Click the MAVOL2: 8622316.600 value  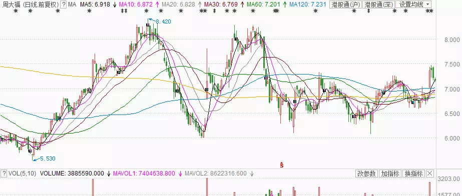pyautogui.click(x=215, y=173)
